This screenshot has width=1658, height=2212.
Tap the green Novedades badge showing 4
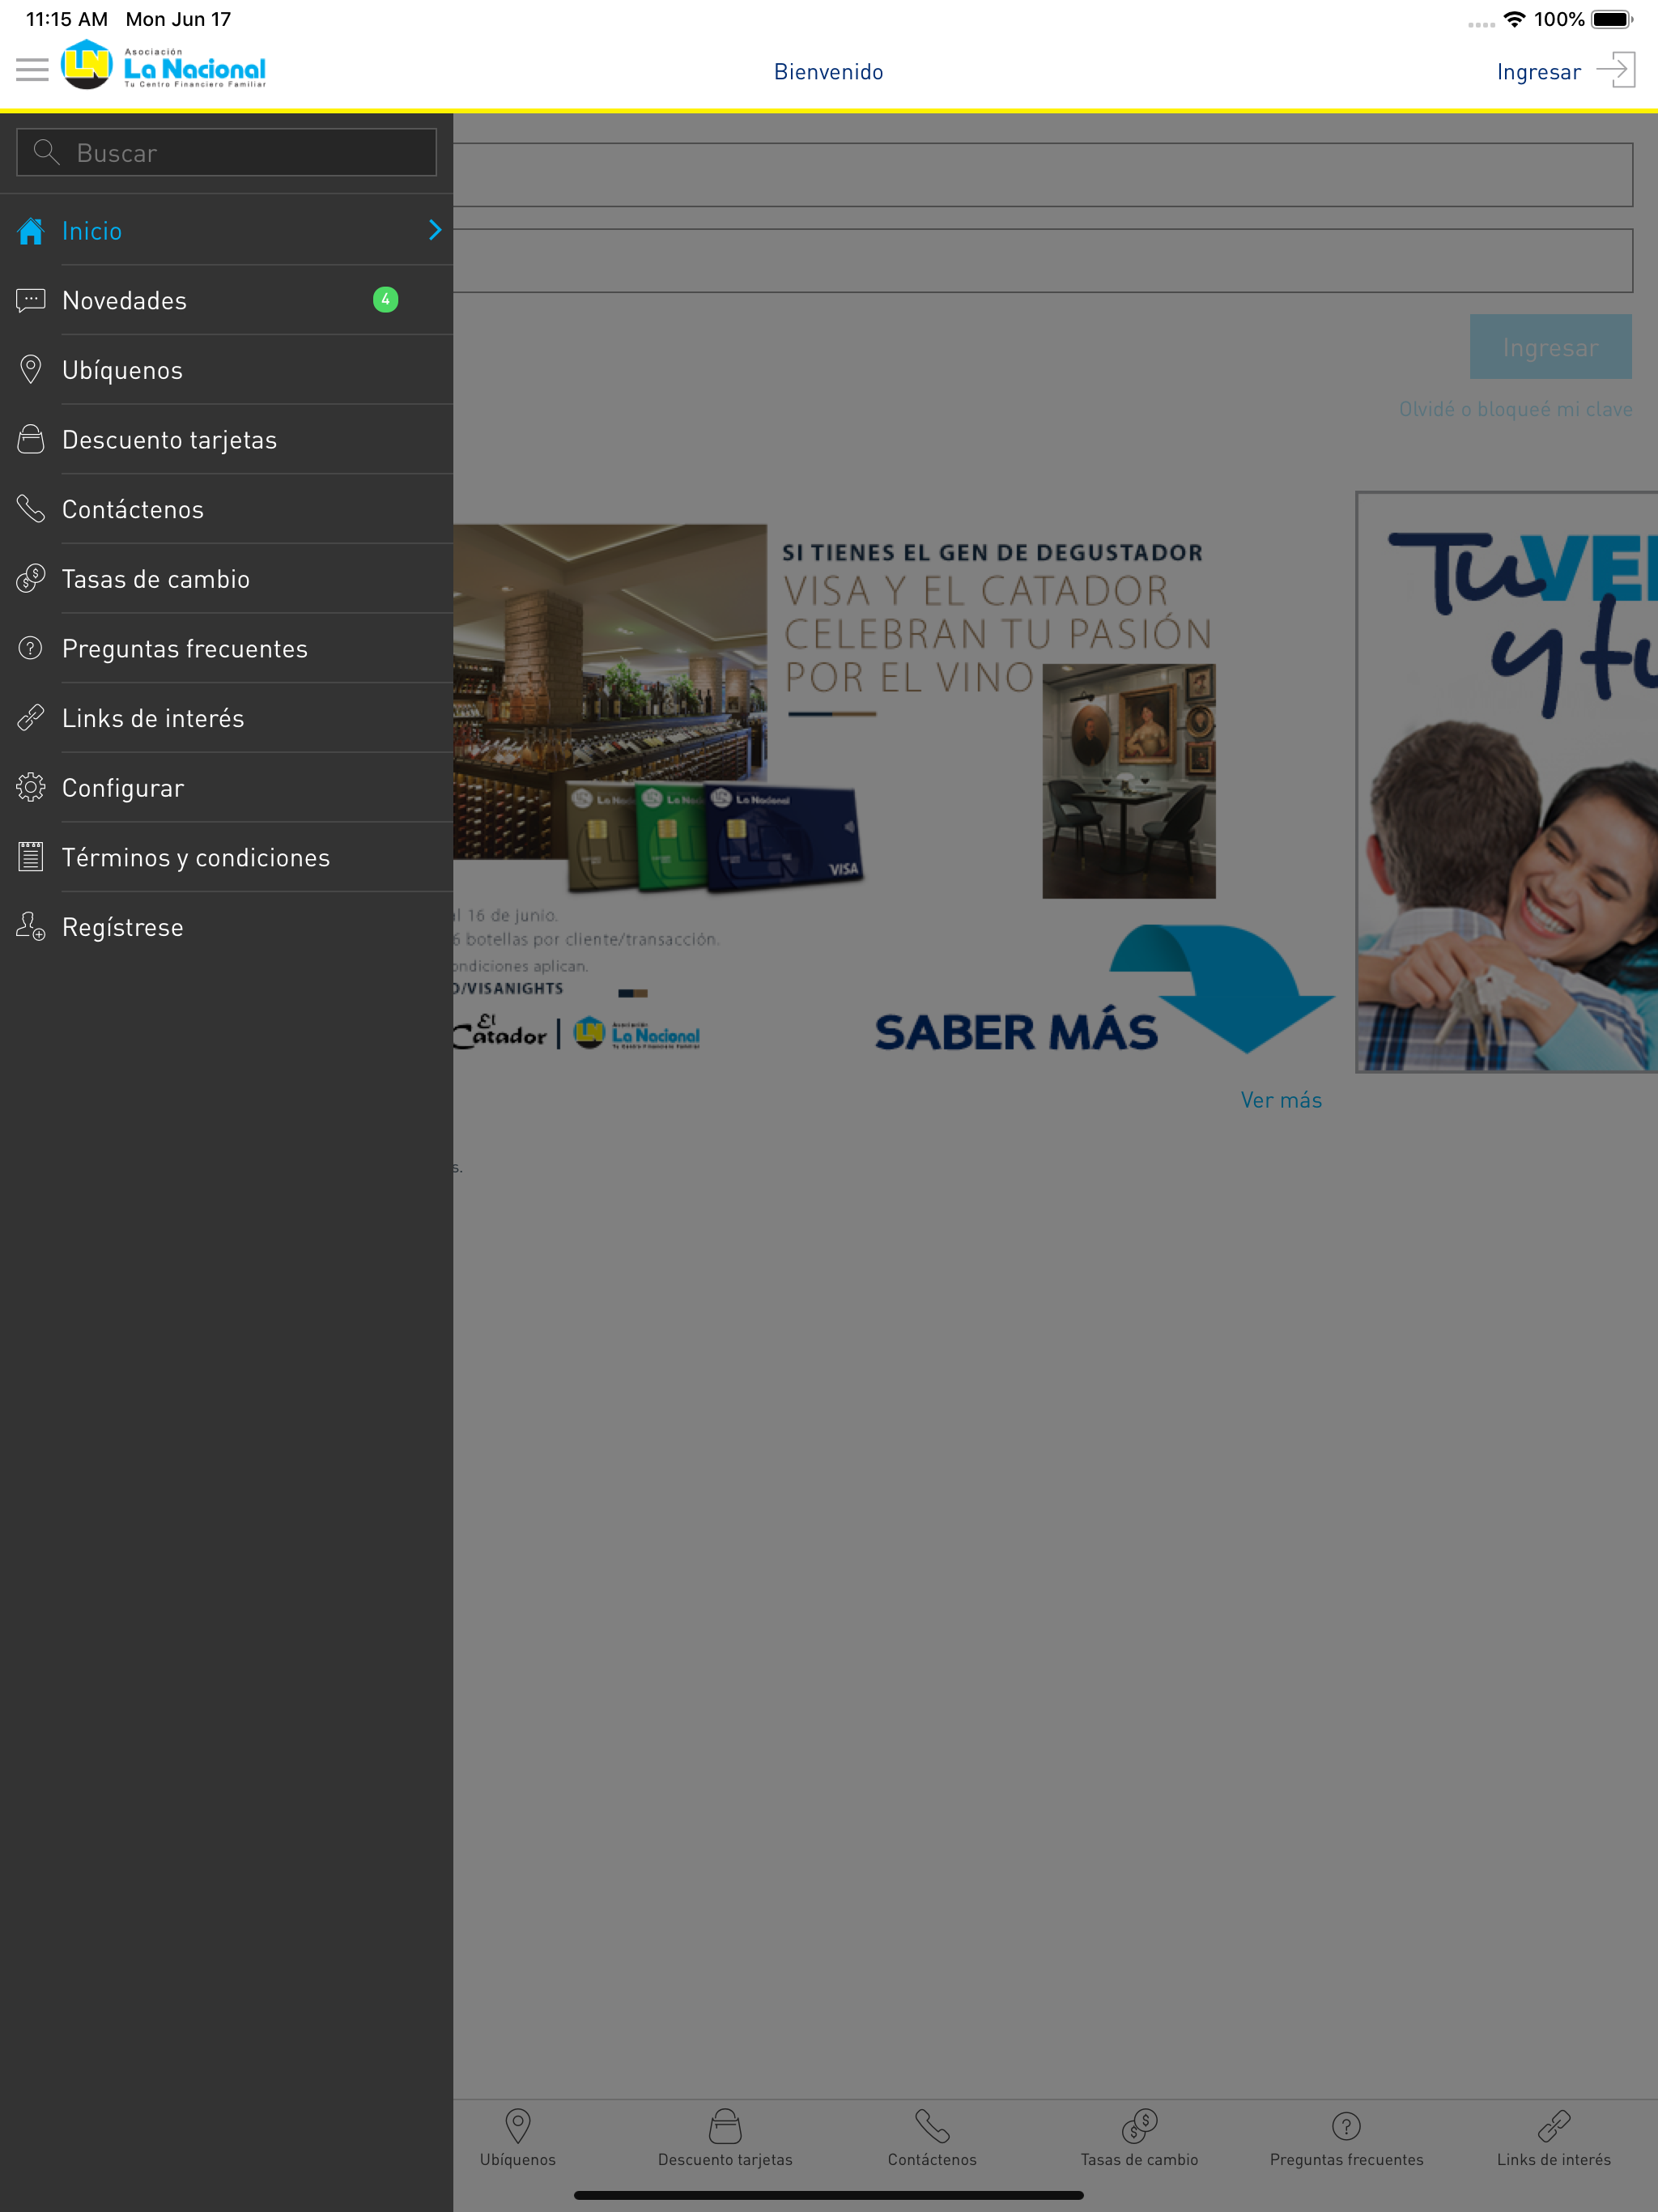click(385, 299)
